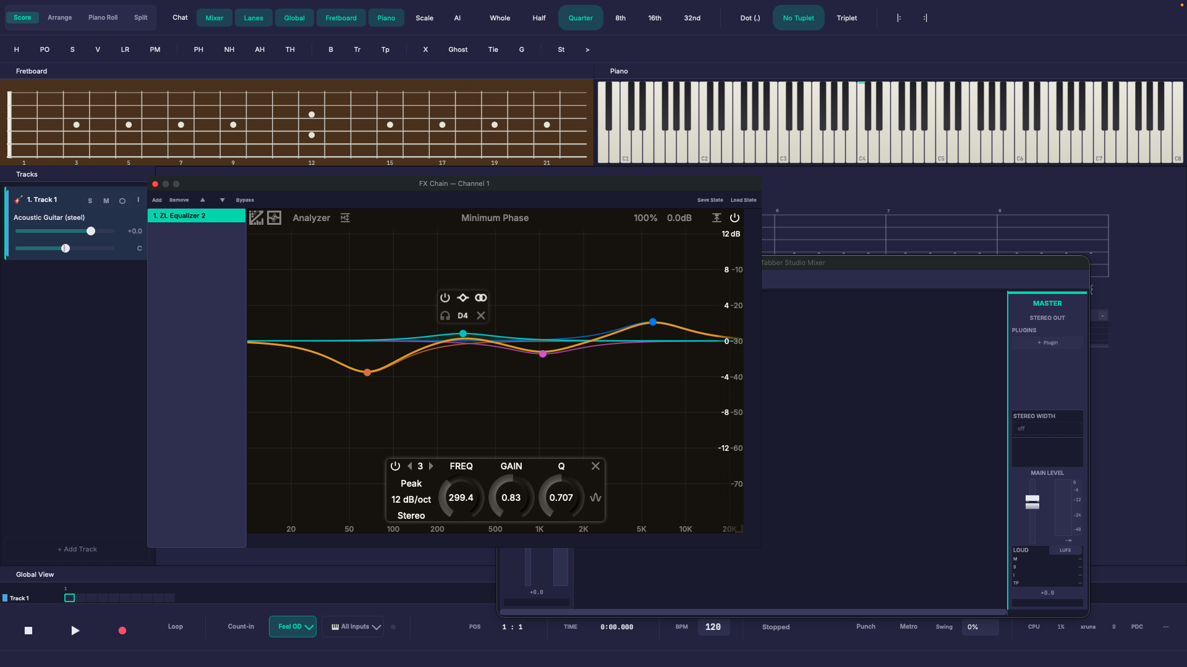This screenshot has height=667, width=1187.
Task: Click the Track 1 guitar instrument icon
Action: click(x=19, y=199)
